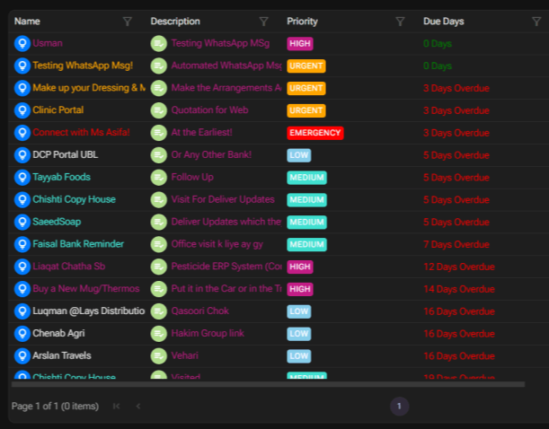The image size is (549, 429).
Task: Click green note icon beside Hakim Group link
Action: (x=159, y=334)
